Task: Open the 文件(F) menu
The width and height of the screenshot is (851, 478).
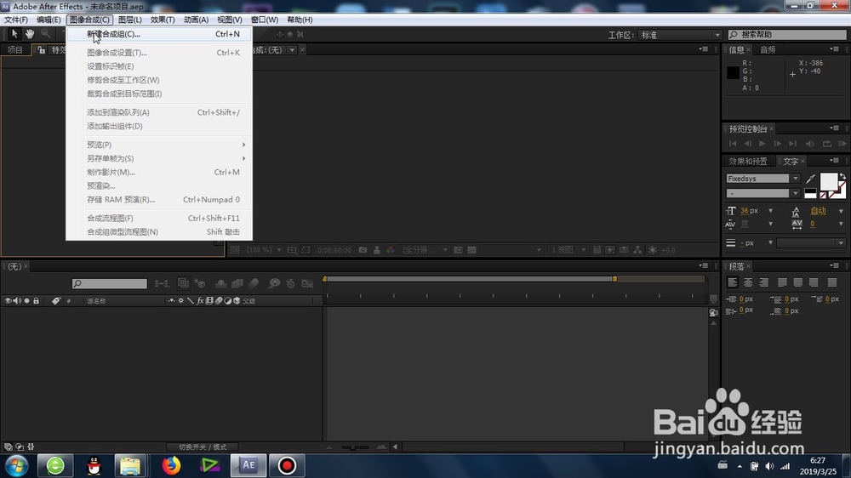Action: [15, 20]
